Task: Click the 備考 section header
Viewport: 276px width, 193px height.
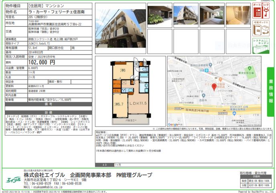Action: click(x=49, y=104)
